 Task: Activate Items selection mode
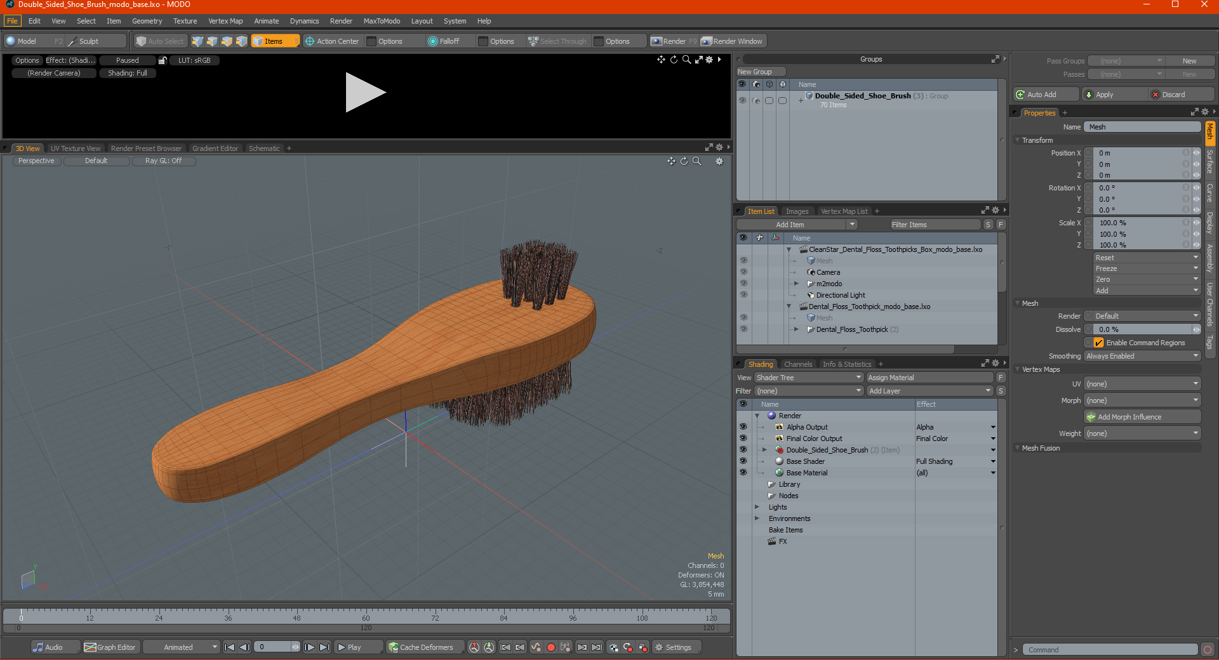pyautogui.click(x=275, y=41)
